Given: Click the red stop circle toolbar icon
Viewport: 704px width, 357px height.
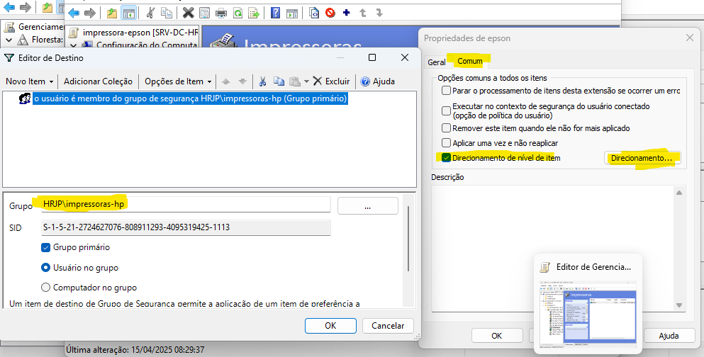Looking at the screenshot, I should 330,13.
